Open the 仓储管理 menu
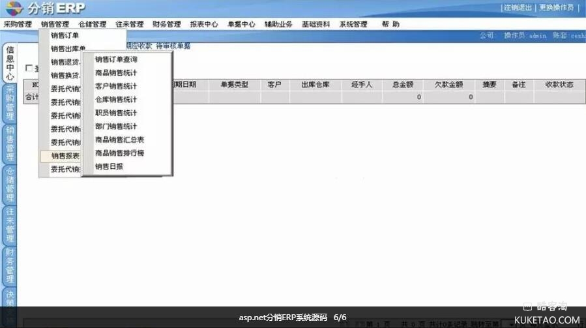This screenshot has height=328, width=586. (x=93, y=24)
